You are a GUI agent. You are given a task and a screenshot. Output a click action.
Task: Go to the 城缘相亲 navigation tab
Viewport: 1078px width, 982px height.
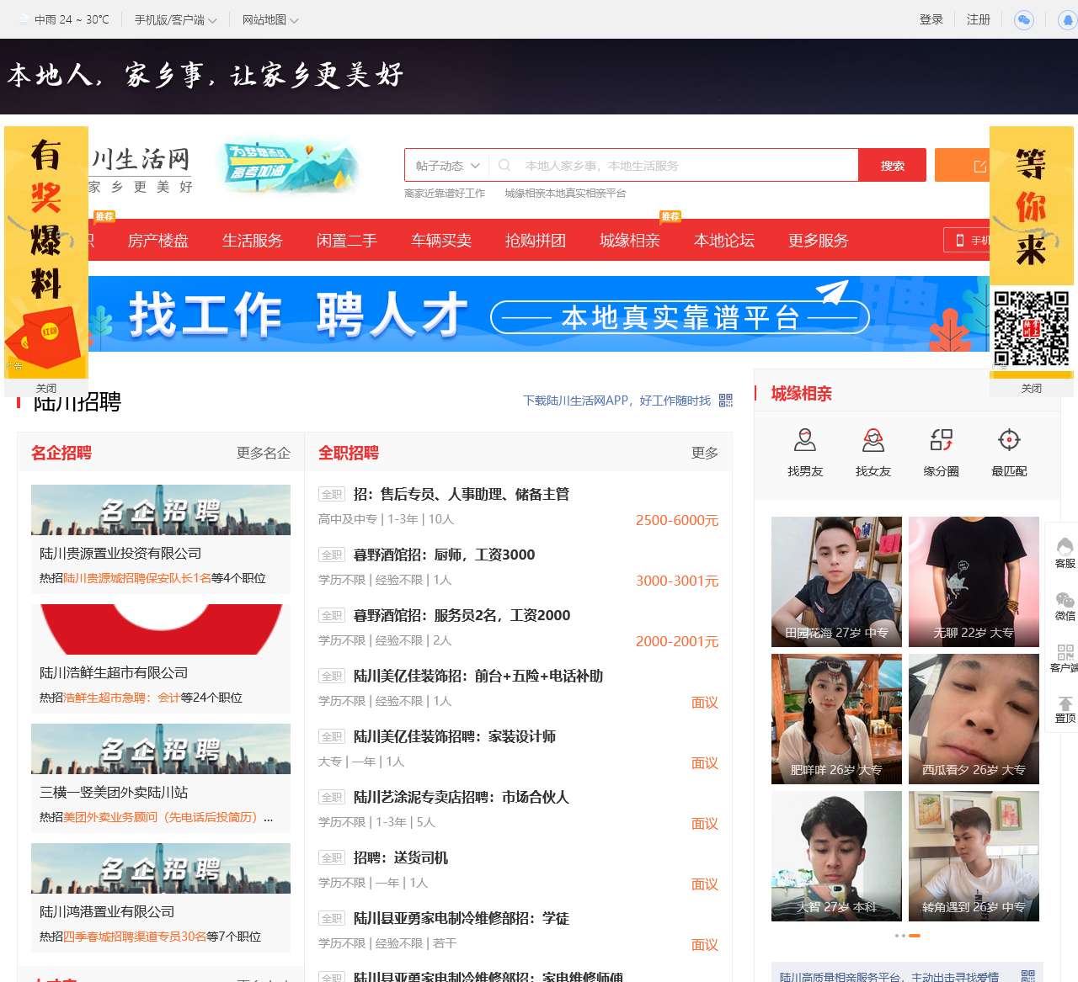pos(629,241)
